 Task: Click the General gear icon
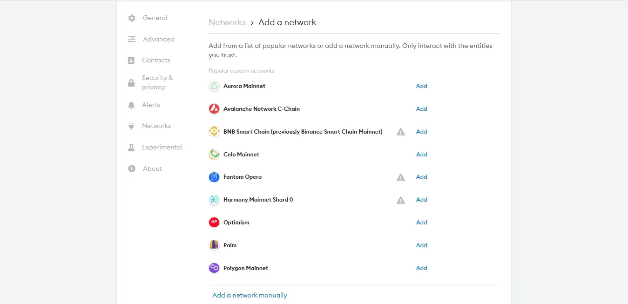point(132,18)
